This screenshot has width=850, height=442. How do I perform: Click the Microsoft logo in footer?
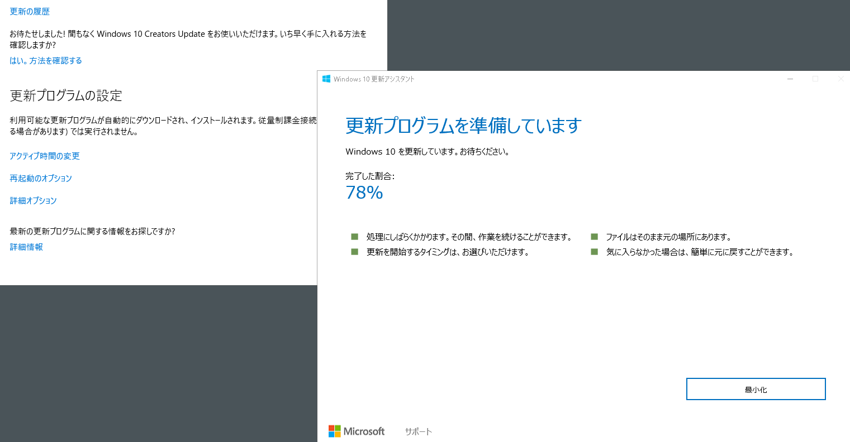(357, 431)
